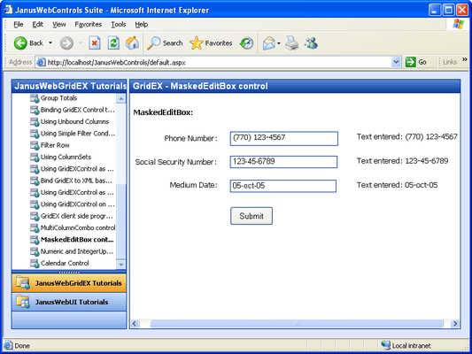The image size is (472, 354).
Task: Open the Filter Row tutorial
Action: (x=55, y=145)
